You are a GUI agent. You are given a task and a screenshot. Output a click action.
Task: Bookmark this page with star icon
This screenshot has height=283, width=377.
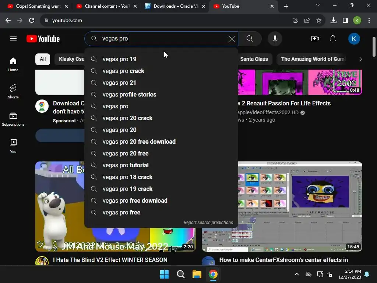click(319, 21)
